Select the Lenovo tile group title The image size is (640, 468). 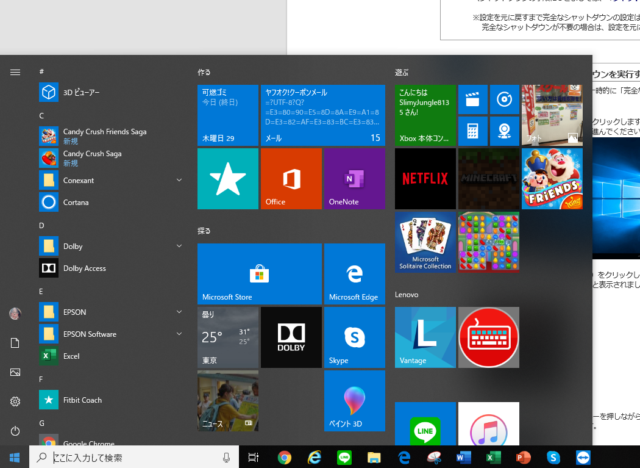point(407,295)
